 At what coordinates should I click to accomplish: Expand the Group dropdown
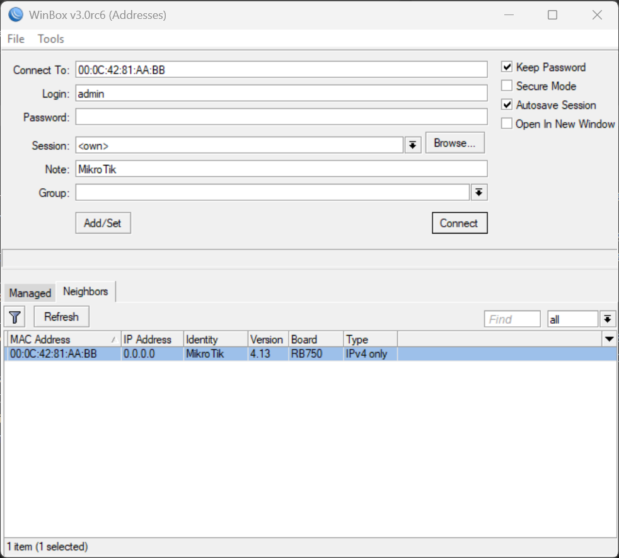480,192
